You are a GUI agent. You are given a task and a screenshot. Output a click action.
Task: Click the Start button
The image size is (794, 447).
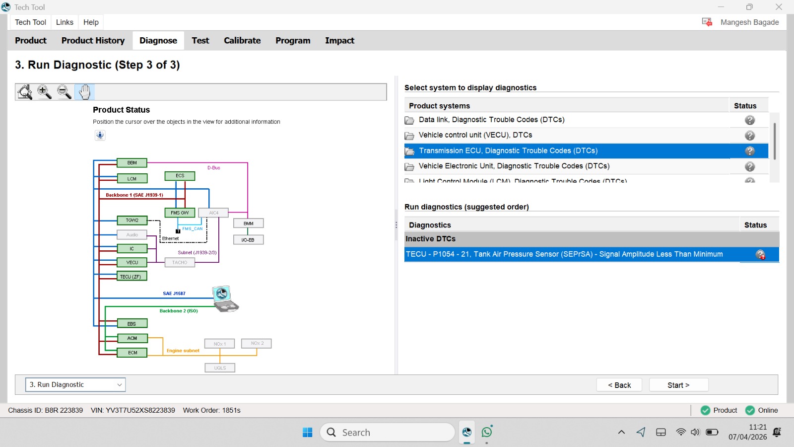tap(678, 385)
